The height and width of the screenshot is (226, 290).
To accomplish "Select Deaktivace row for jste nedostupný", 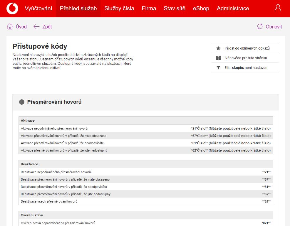I will [x=145, y=194].
